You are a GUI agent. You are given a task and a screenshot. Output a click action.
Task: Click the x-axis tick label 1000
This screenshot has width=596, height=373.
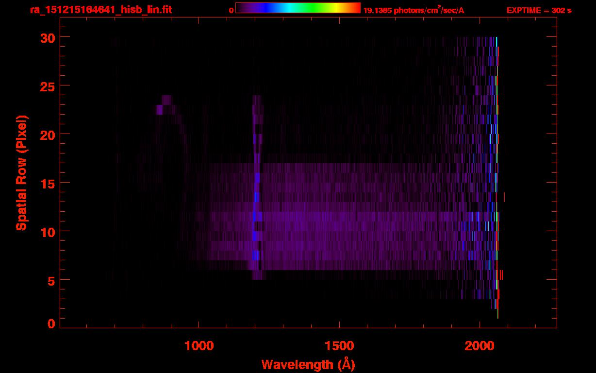[199, 345]
